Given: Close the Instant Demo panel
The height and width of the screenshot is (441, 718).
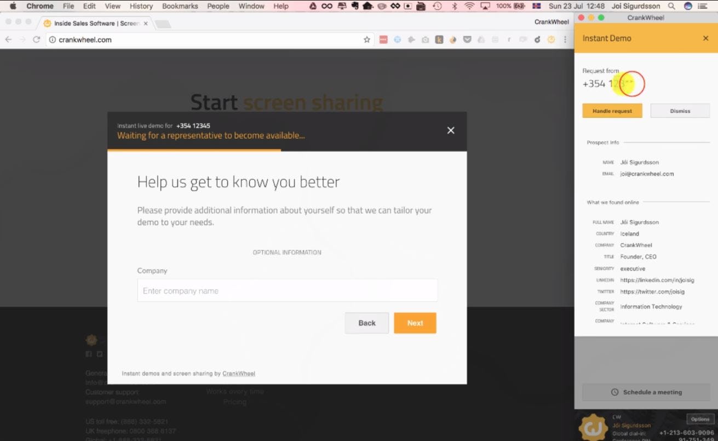Looking at the screenshot, I should pos(705,38).
